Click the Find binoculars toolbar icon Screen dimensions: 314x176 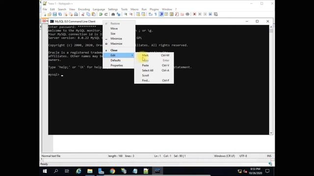click(113, 14)
